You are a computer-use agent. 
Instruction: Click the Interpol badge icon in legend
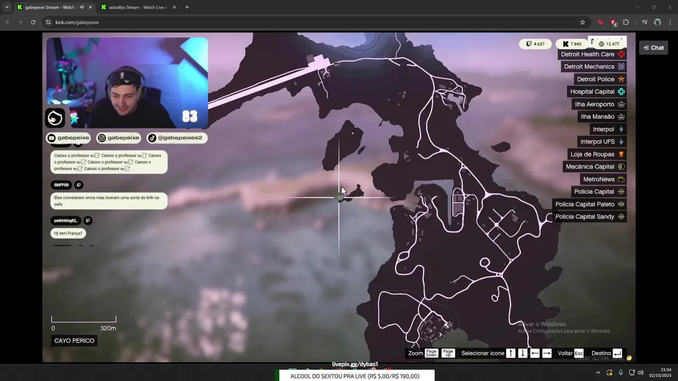(x=621, y=129)
